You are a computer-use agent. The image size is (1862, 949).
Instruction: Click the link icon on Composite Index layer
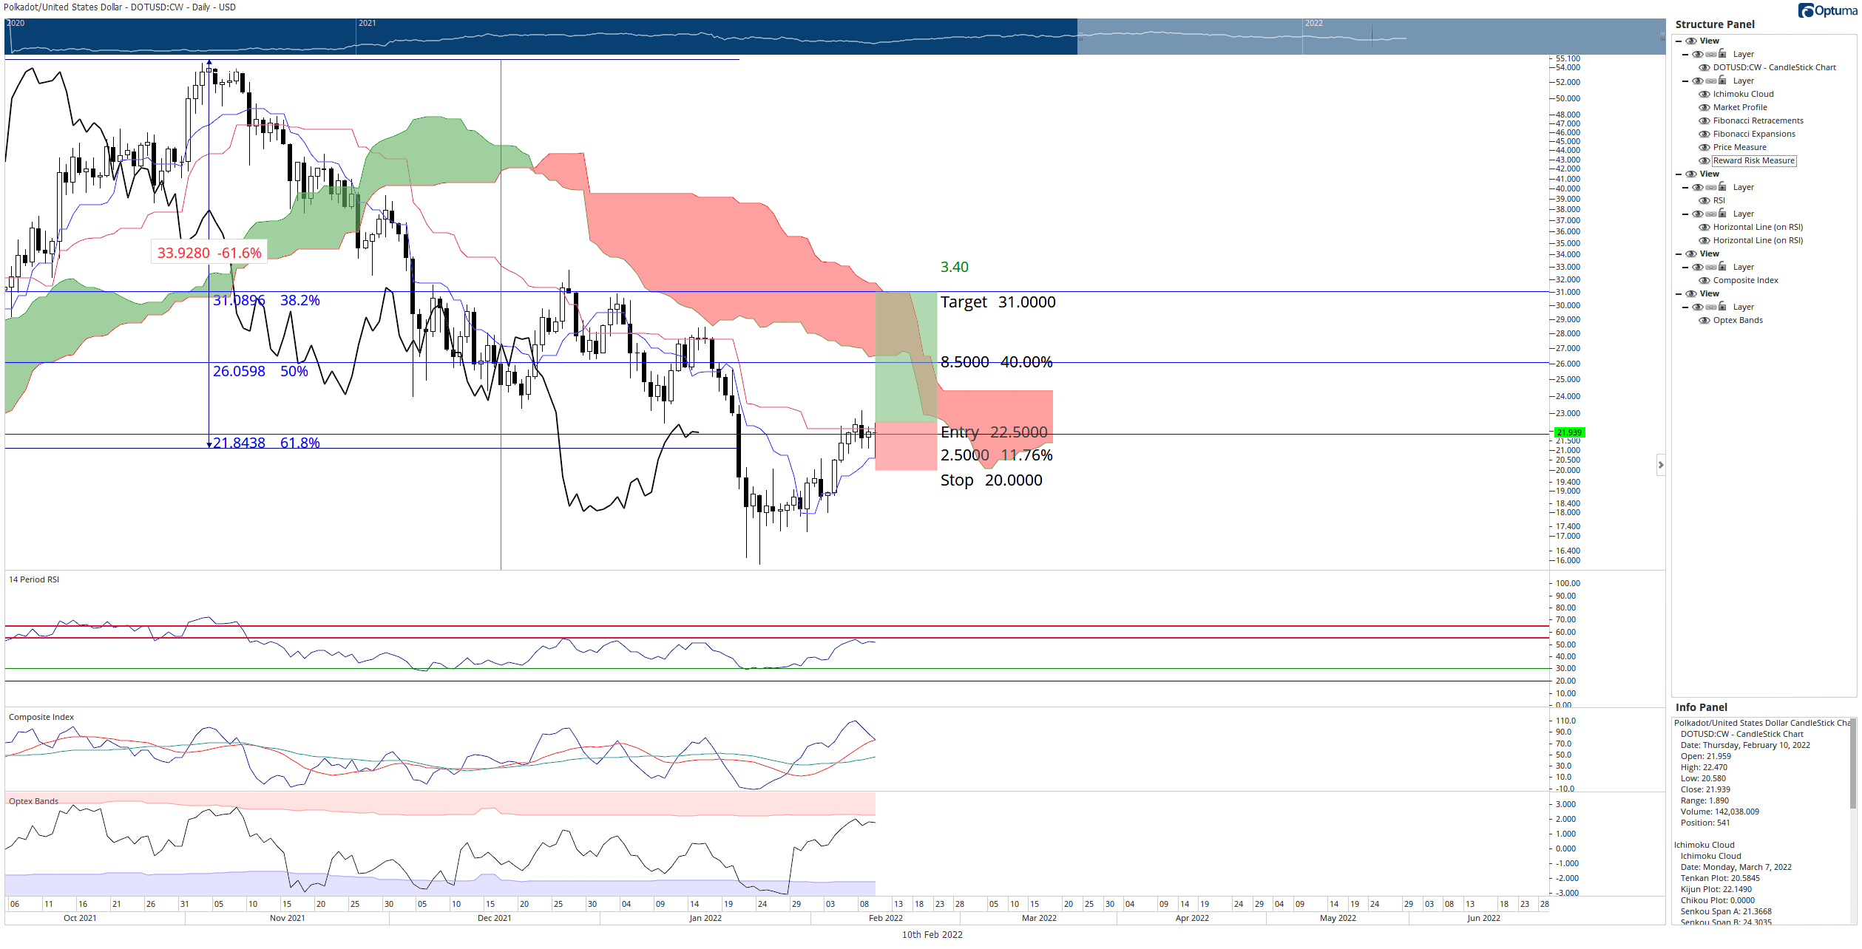1711,267
